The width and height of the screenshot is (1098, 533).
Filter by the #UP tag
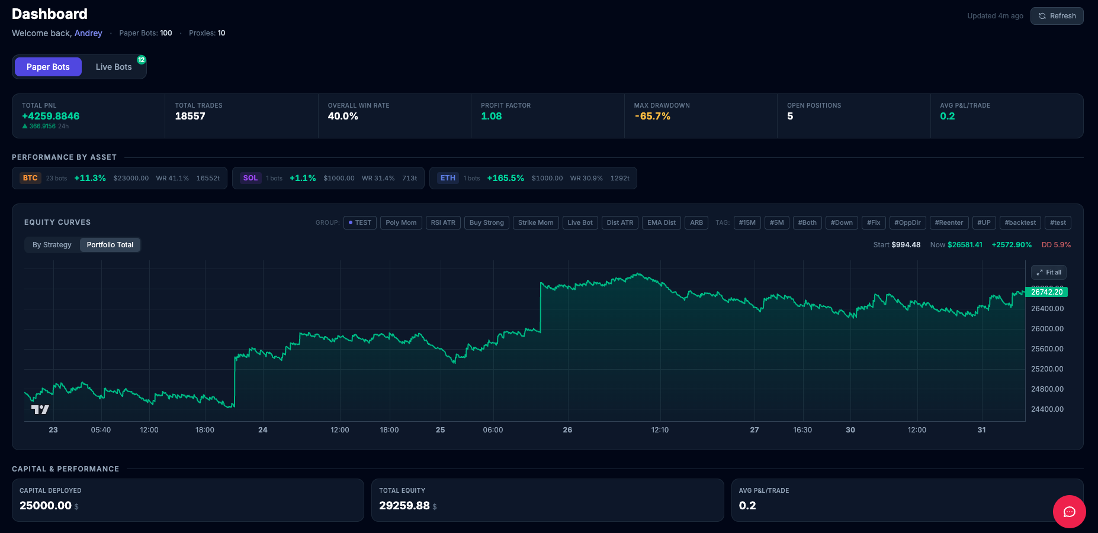(984, 223)
